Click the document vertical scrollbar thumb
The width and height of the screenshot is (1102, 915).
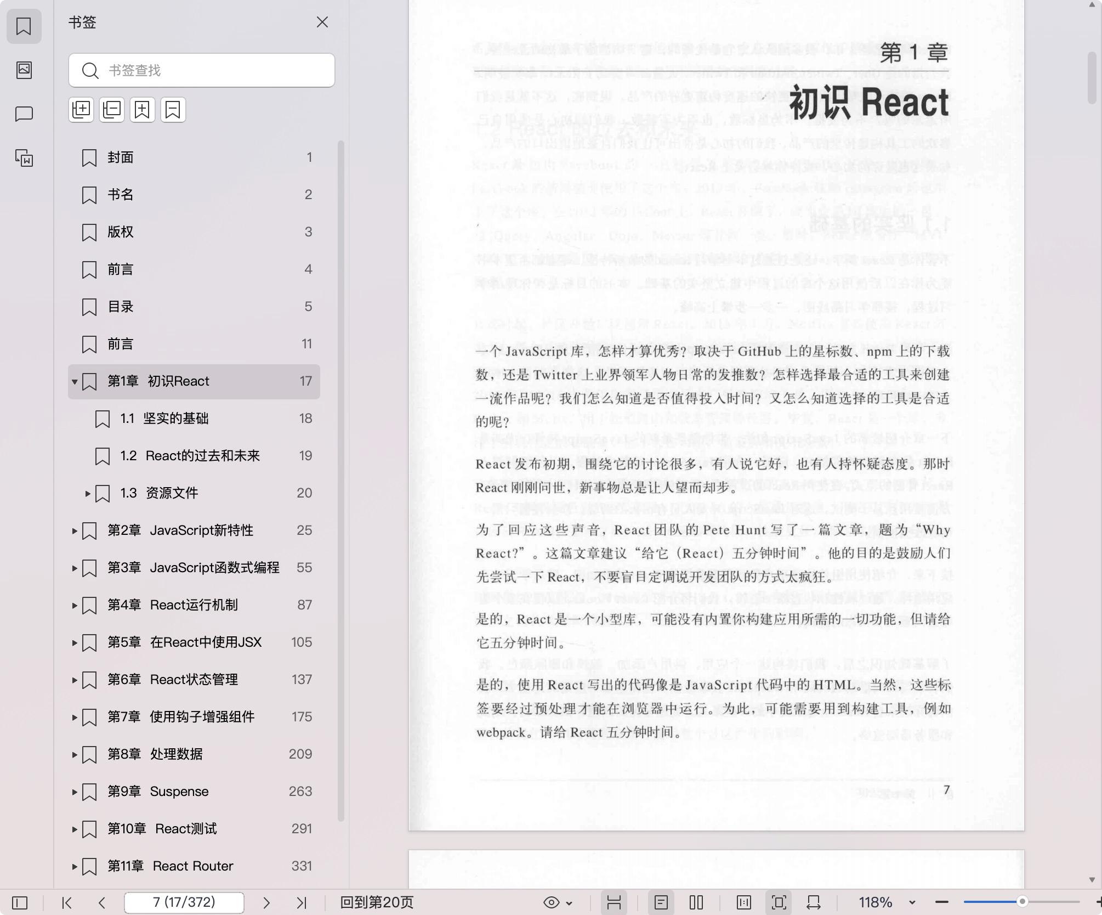coord(1092,77)
